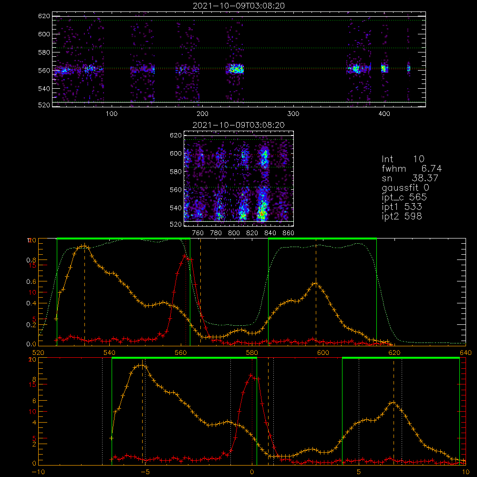
Task: Click the 'sn 38.37' value line
Action: (x=410, y=178)
